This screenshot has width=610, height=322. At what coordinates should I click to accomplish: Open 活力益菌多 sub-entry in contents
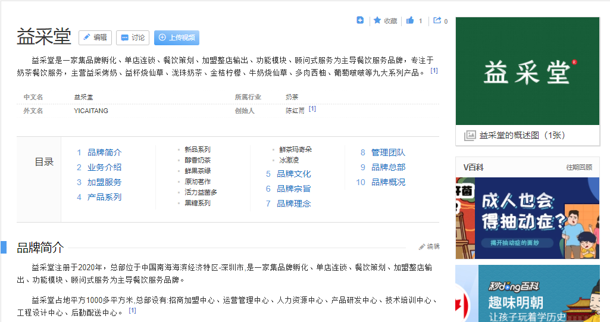pos(201,192)
